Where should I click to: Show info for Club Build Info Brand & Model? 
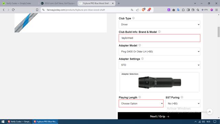(159, 32)
